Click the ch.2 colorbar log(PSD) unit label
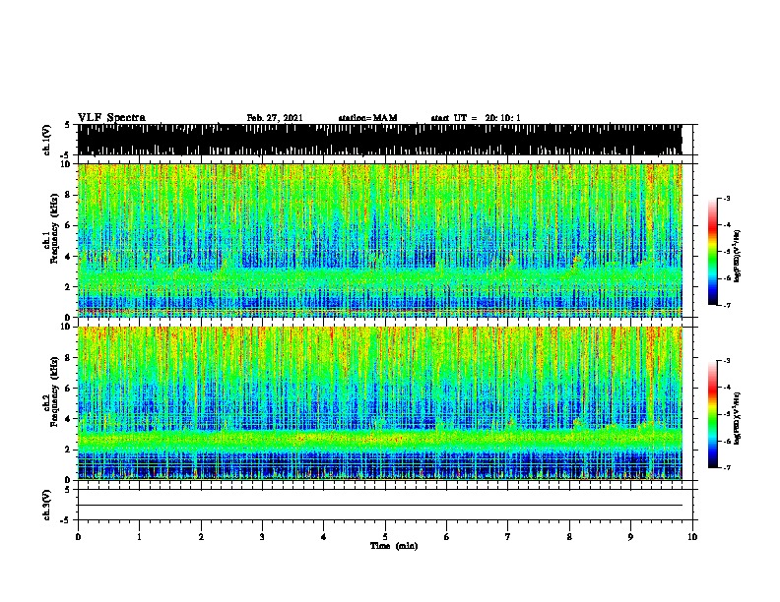The image size is (780, 602). tap(738, 419)
